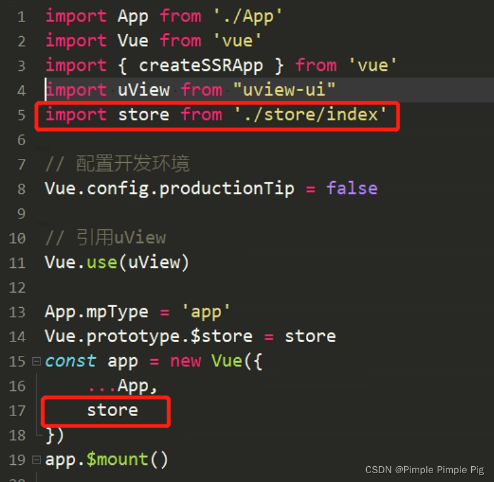
Task: Click 'store' property on line 17
Action: point(113,410)
